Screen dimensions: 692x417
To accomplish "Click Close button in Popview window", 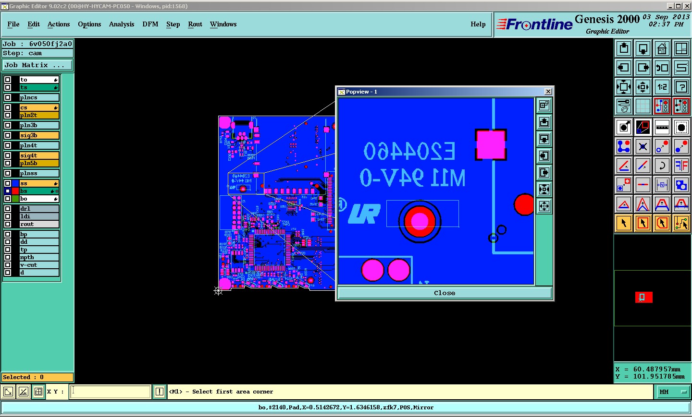I will [445, 293].
